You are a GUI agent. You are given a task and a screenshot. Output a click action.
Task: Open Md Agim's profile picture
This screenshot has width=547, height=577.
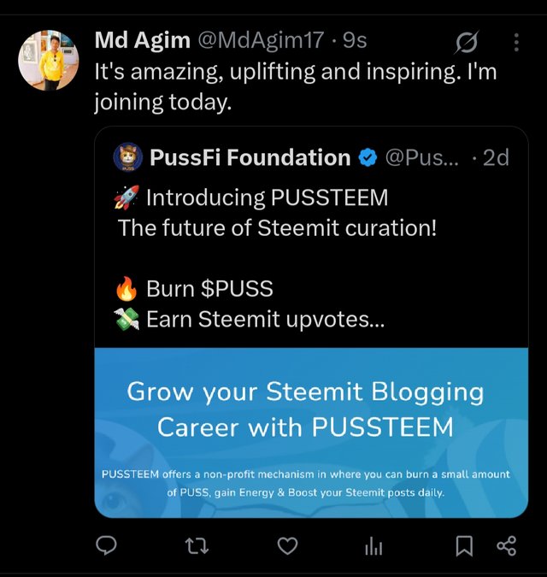(x=48, y=61)
